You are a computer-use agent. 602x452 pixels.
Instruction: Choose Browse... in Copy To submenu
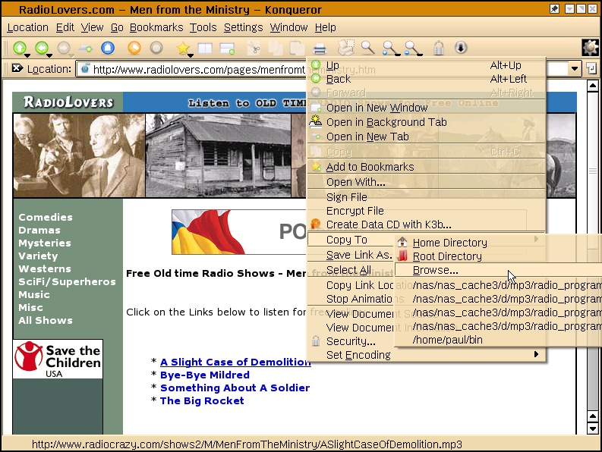[x=498, y=270]
